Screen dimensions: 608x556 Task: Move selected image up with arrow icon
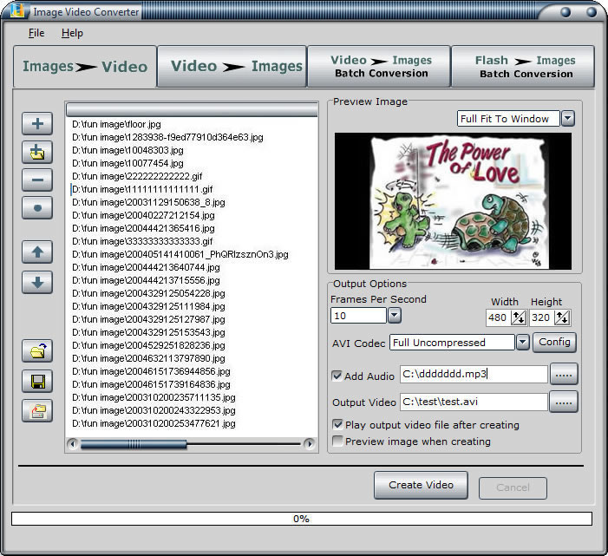37,252
